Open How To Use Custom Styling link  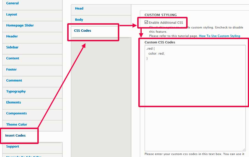click(219, 36)
